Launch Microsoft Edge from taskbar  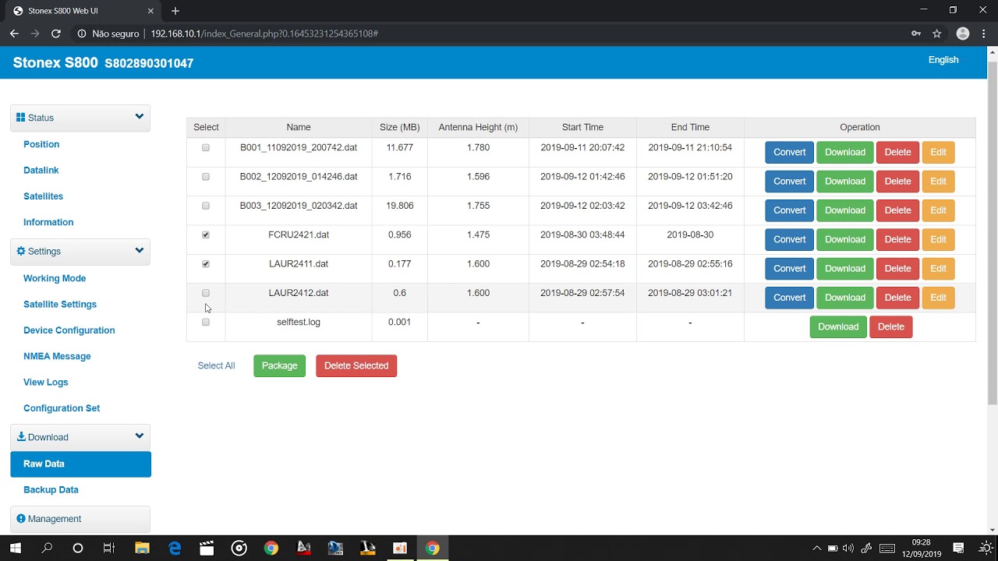point(175,548)
